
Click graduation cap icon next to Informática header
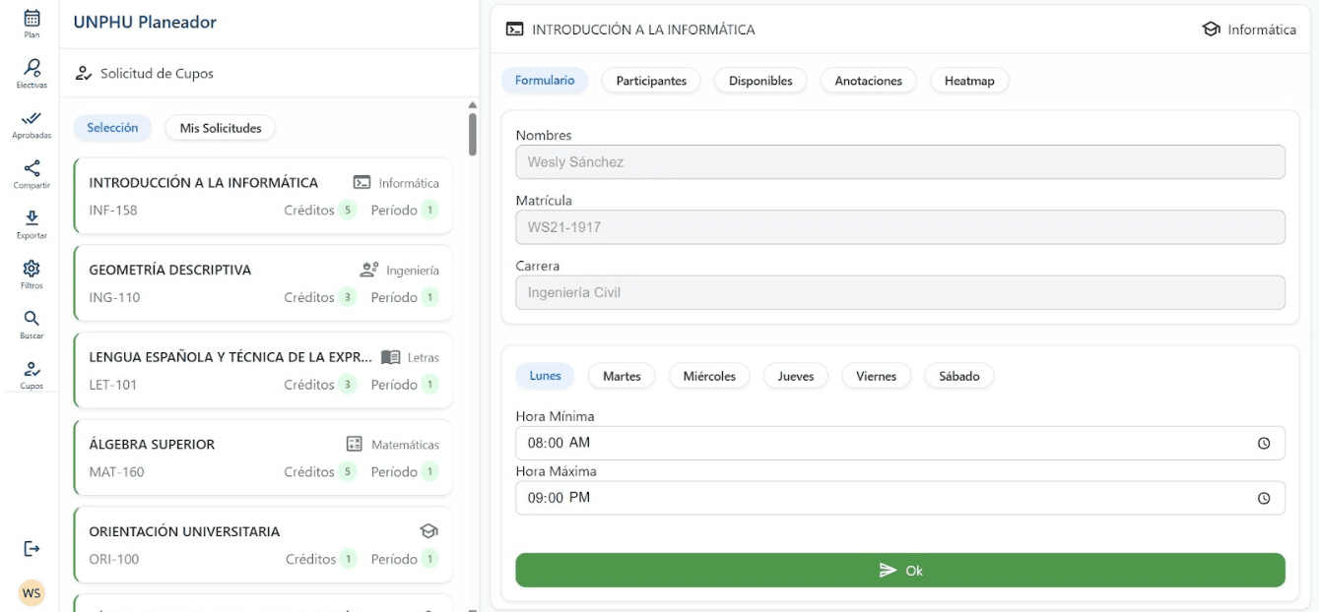1212,30
